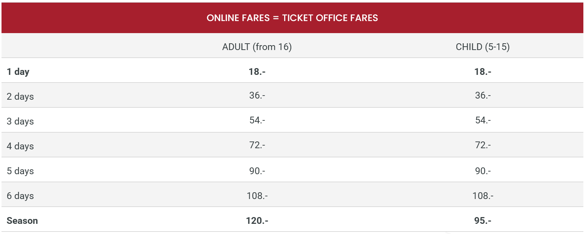The height and width of the screenshot is (234, 586).
Task: Click the '3 days' row label
Action: pyautogui.click(x=20, y=122)
